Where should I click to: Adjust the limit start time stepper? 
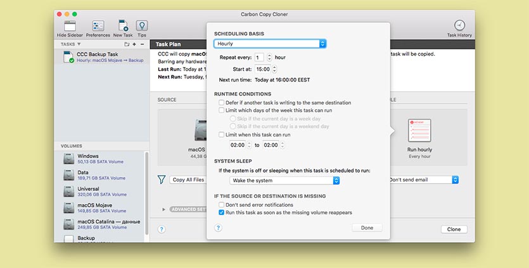point(250,145)
